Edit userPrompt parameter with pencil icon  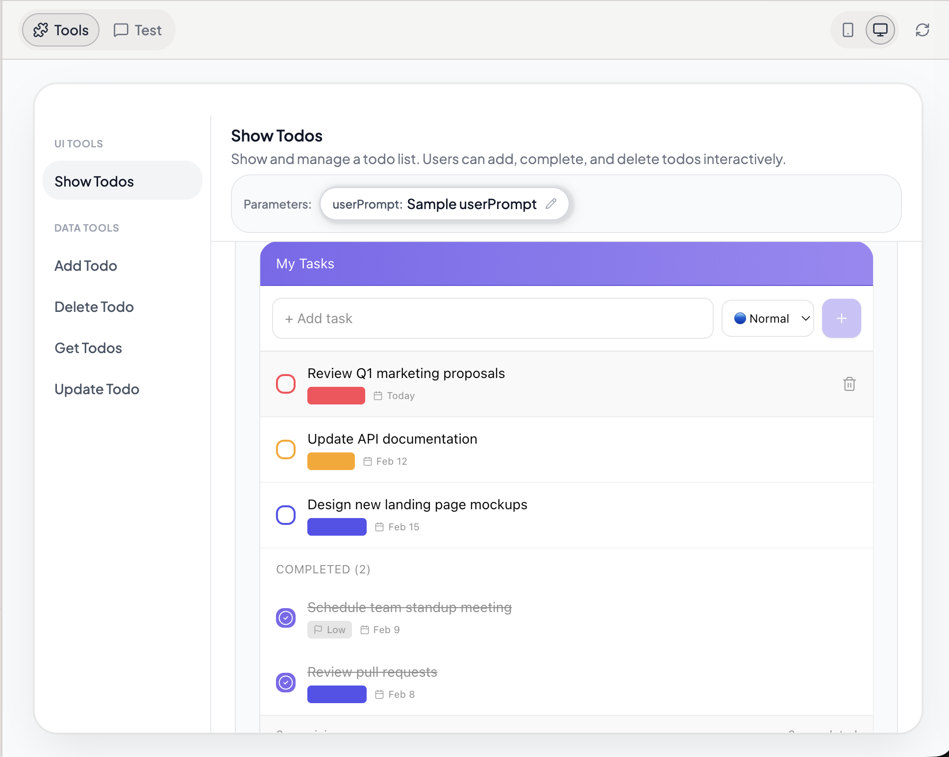[x=551, y=204]
